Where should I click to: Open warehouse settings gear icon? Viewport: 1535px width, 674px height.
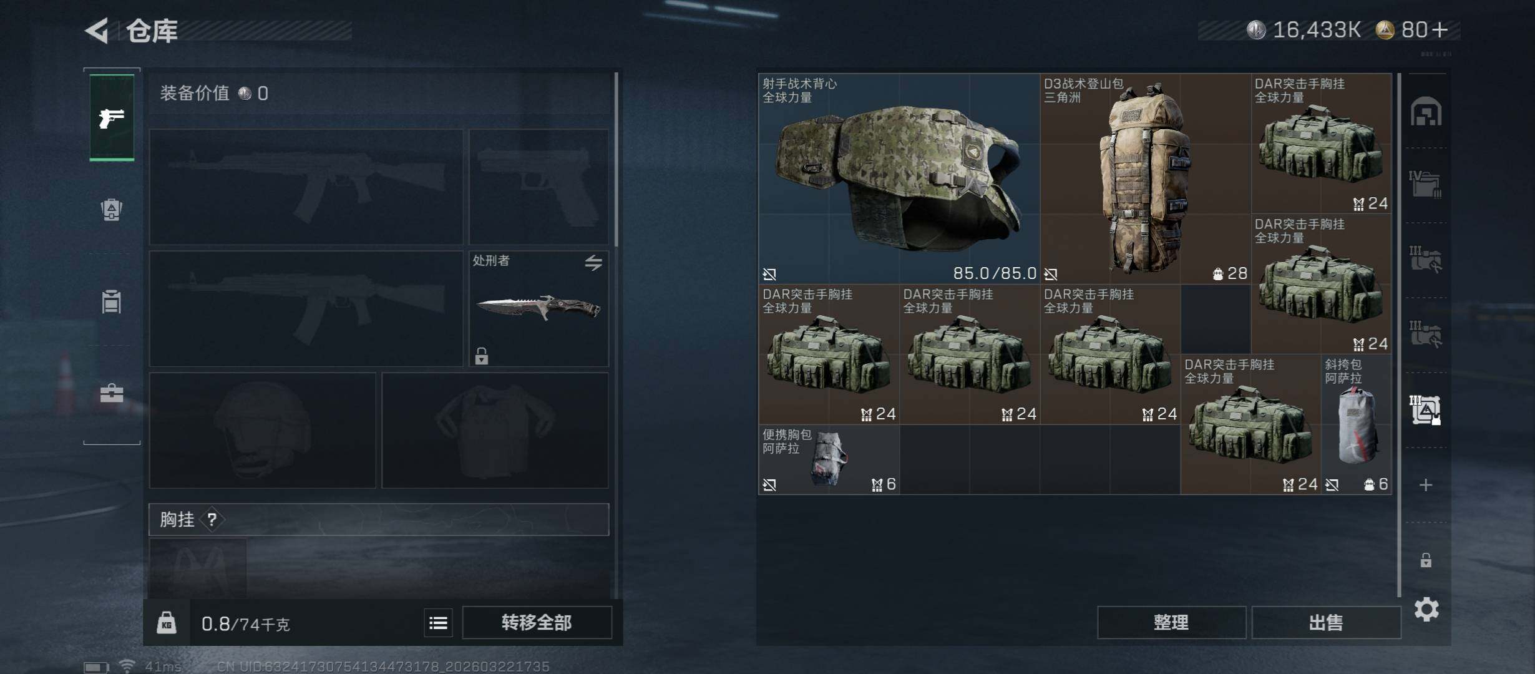(x=1426, y=609)
